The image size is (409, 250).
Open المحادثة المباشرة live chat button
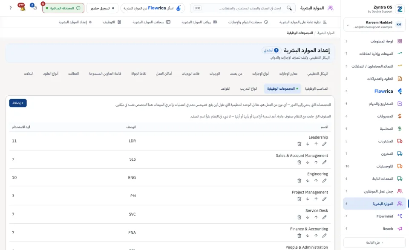click(x=63, y=8)
